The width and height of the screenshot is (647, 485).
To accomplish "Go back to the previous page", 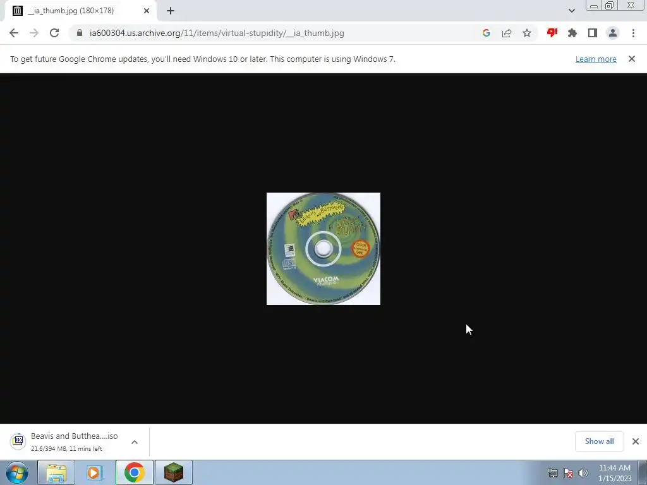I will point(14,33).
